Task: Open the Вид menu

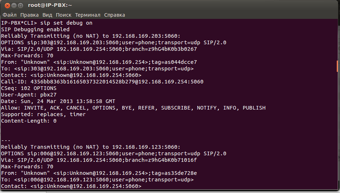Action: [x=47, y=15]
